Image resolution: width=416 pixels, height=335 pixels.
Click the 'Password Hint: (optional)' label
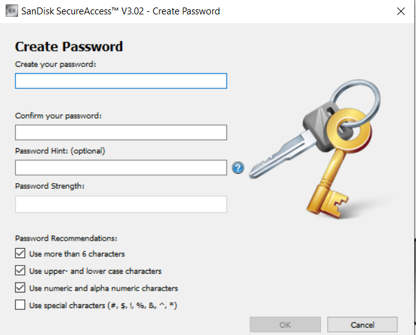tap(60, 151)
